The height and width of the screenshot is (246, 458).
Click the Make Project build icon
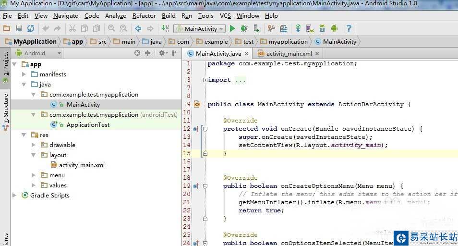[x=165, y=28]
